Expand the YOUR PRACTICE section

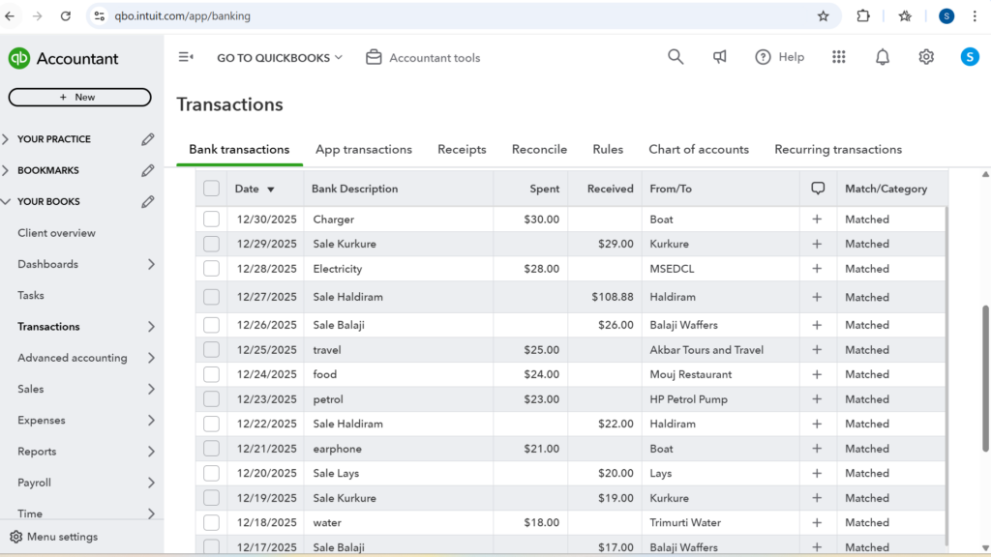point(6,139)
